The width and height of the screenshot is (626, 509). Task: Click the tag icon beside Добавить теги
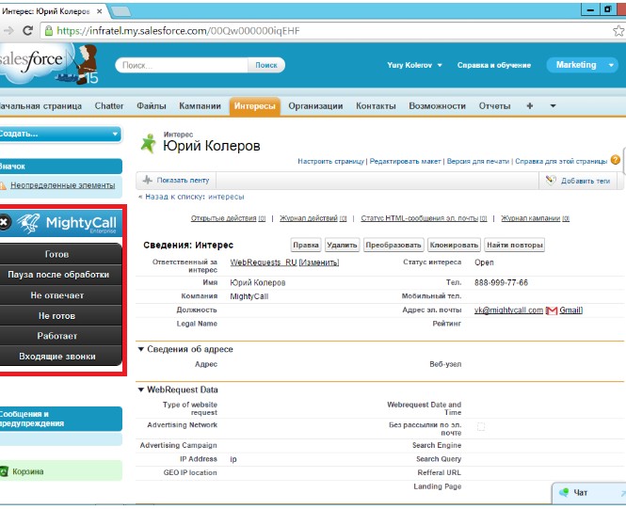(x=551, y=180)
